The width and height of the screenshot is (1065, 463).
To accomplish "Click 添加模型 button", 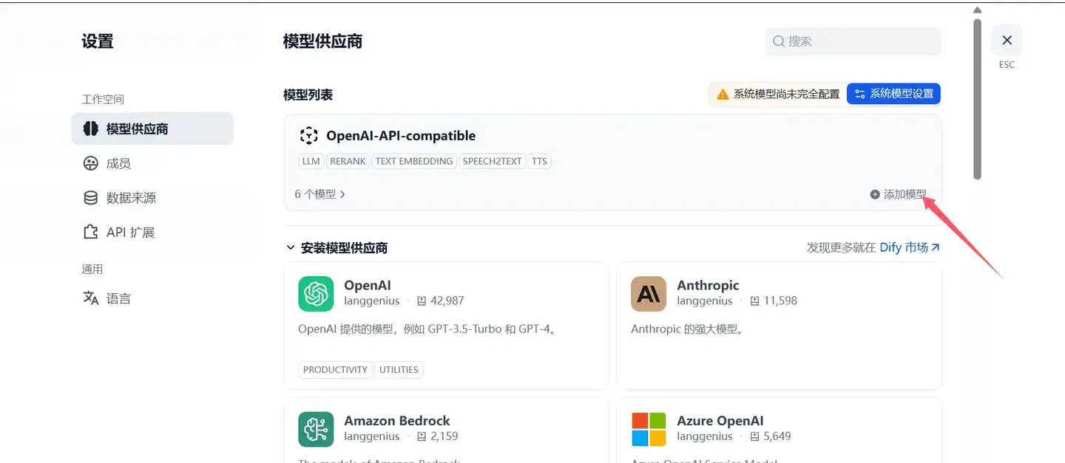I will 898,194.
